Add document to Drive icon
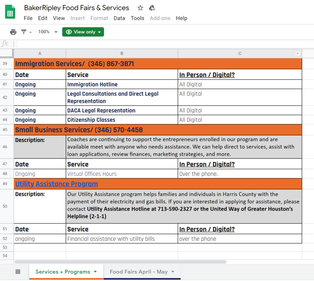Viewport: 314px width, 281px height. pyautogui.click(x=152, y=8)
